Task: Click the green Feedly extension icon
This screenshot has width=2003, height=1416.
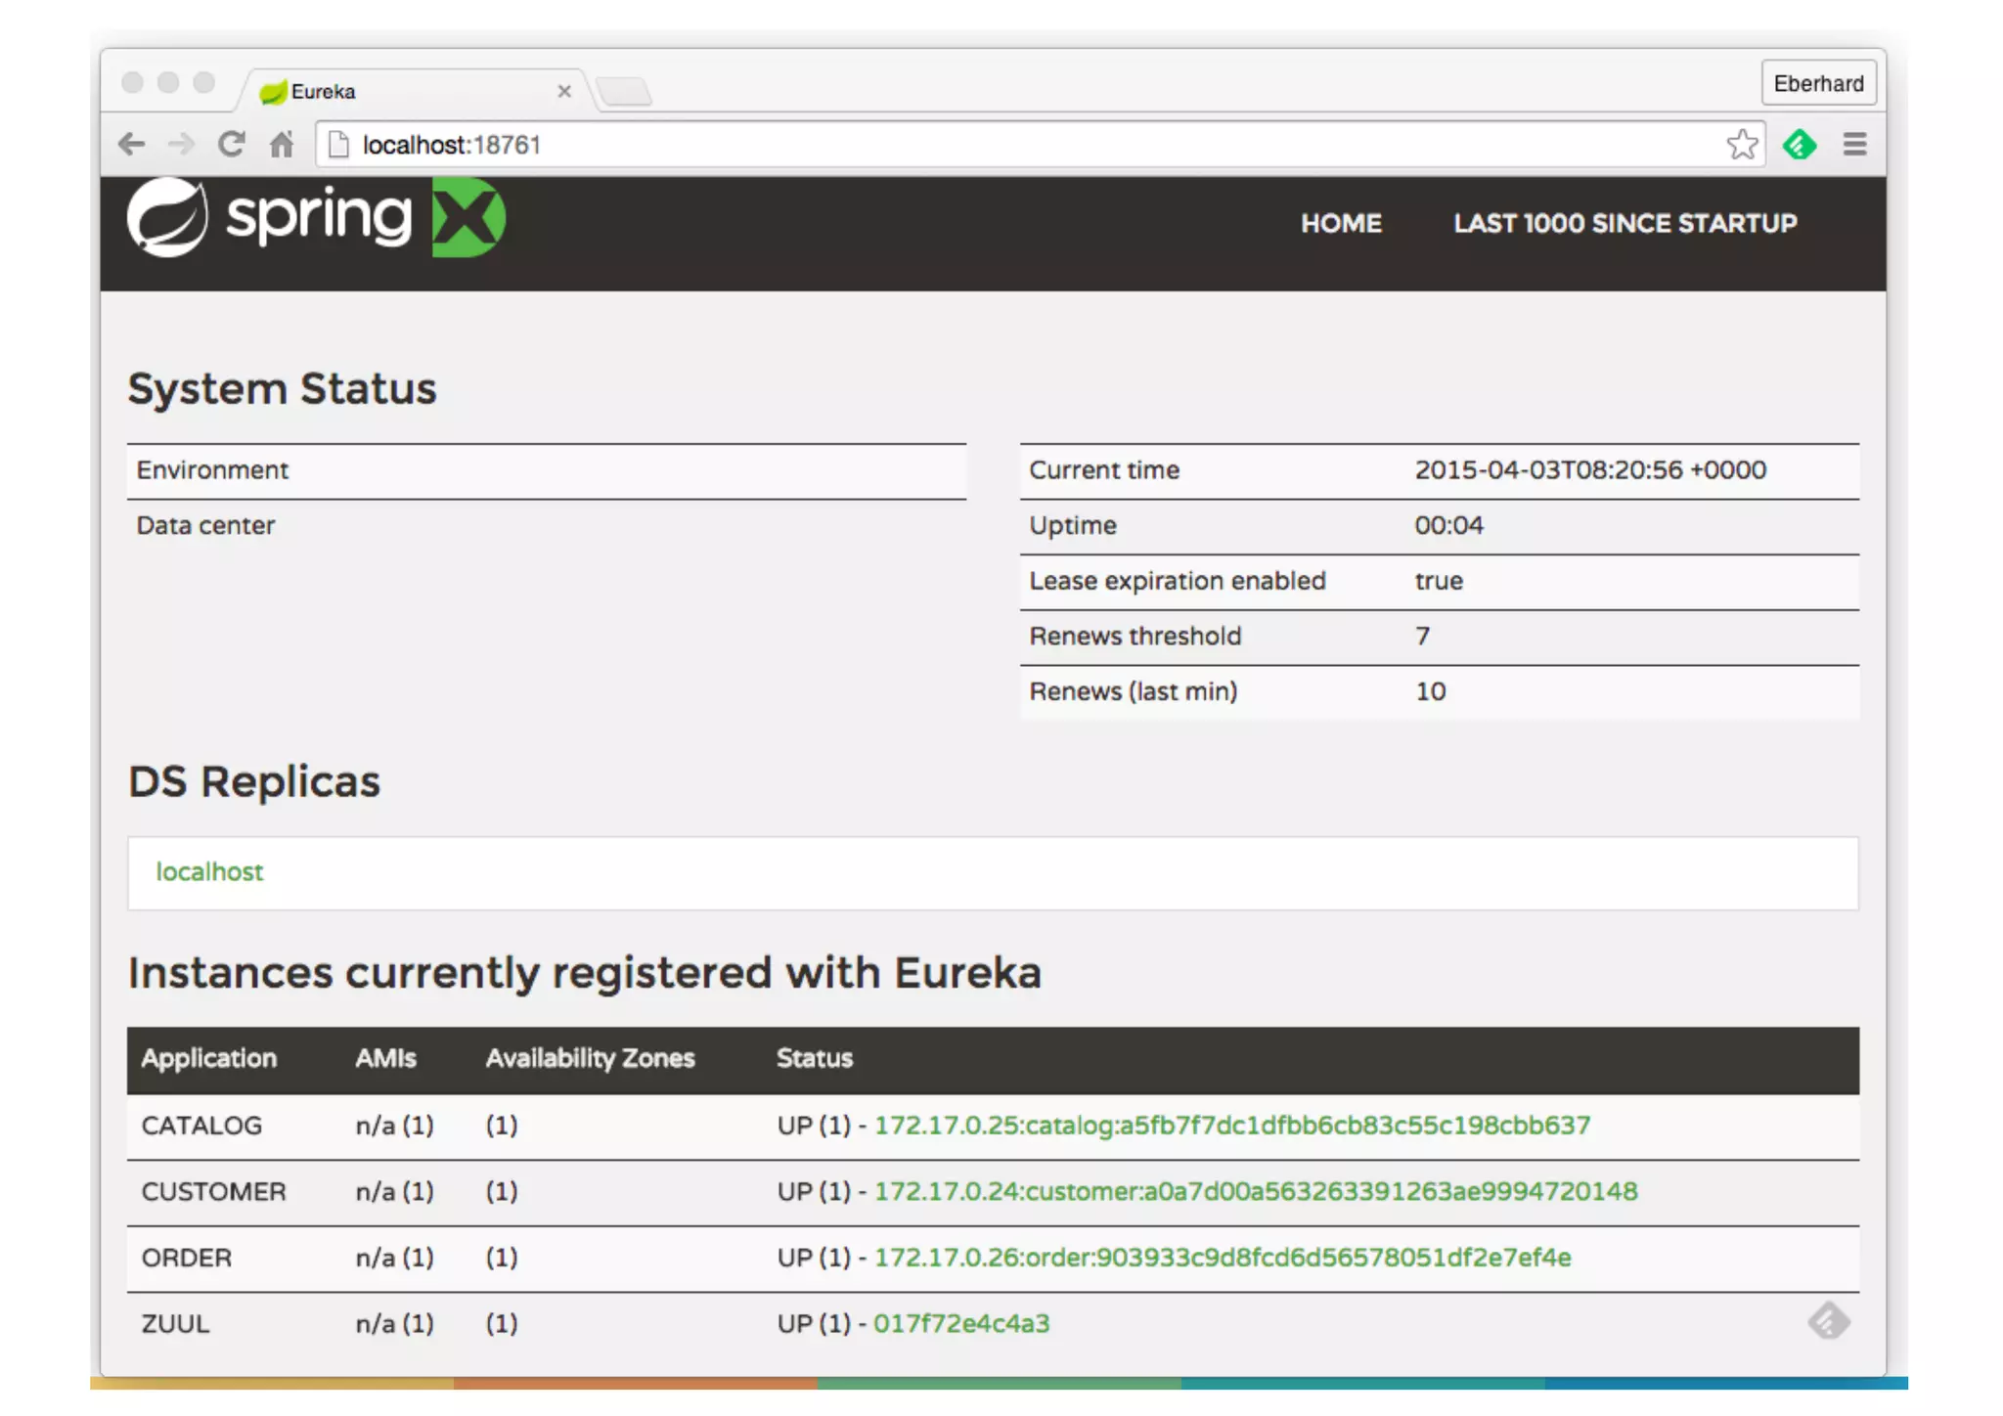Action: pos(1800,145)
